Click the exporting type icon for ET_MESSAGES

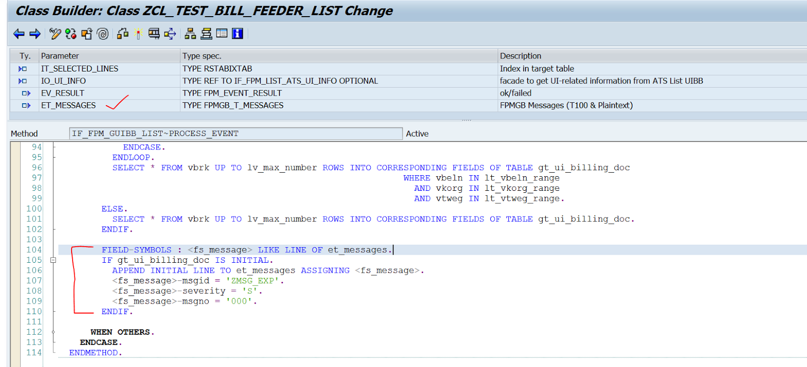(x=26, y=105)
